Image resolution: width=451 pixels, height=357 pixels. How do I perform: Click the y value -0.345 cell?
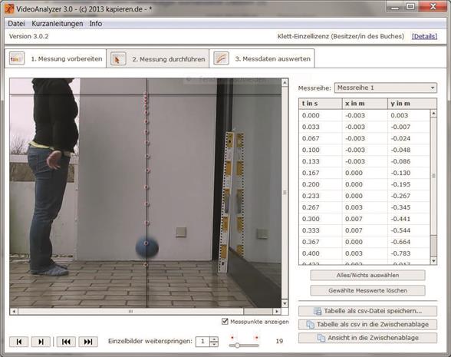point(409,207)
